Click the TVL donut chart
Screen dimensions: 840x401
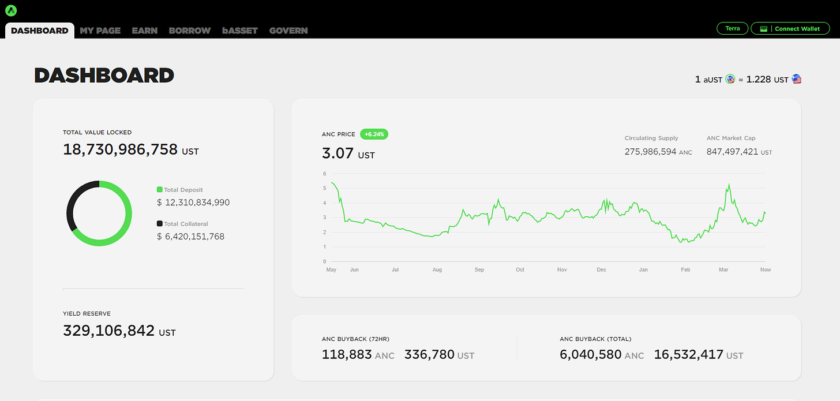point(99,213)
